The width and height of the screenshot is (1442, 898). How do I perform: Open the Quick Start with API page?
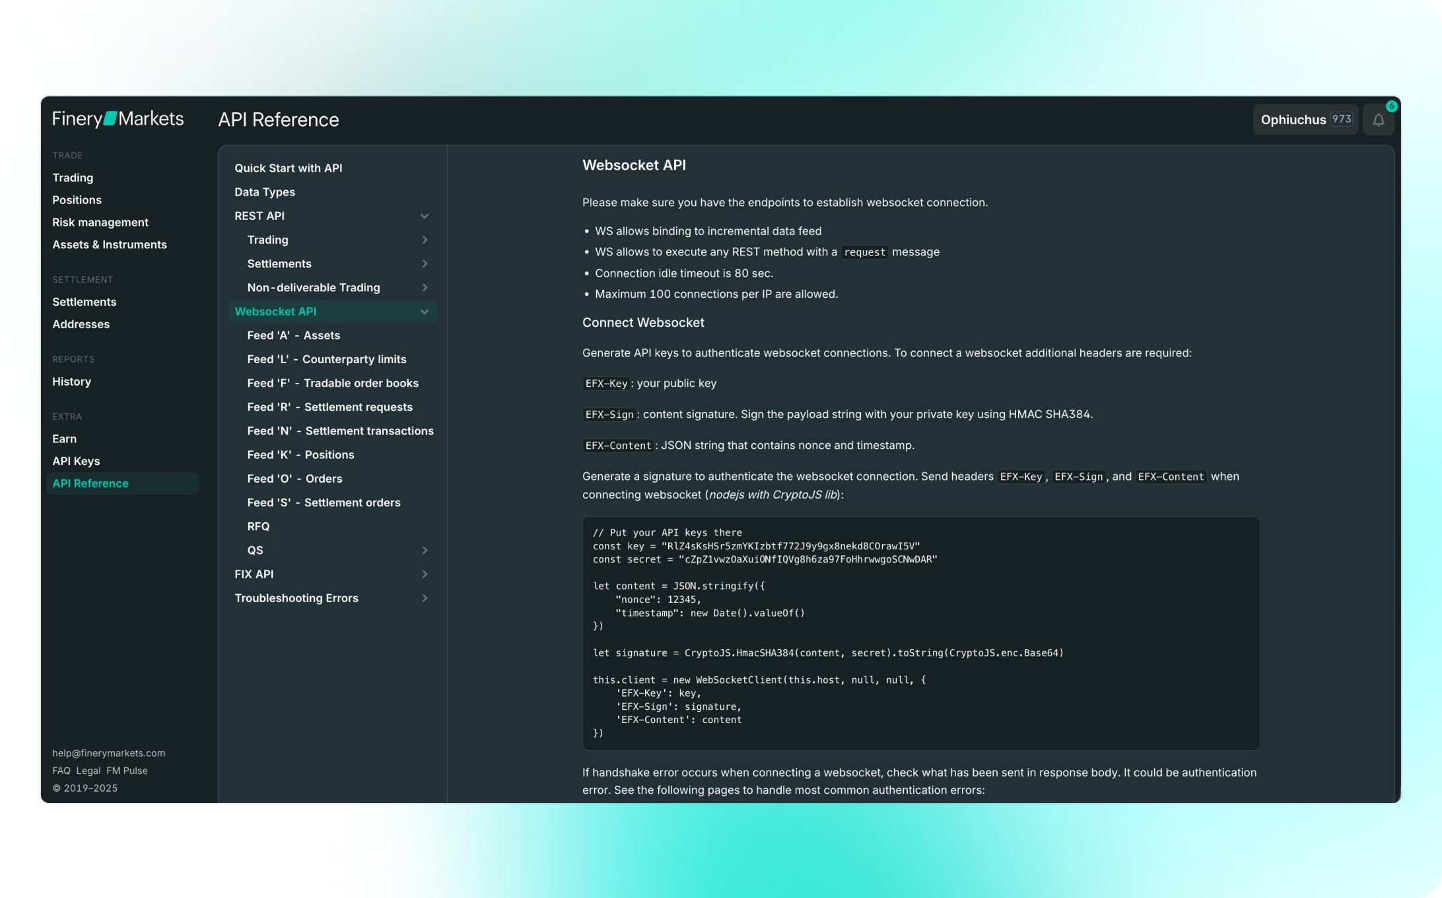(x=288, y=168)
